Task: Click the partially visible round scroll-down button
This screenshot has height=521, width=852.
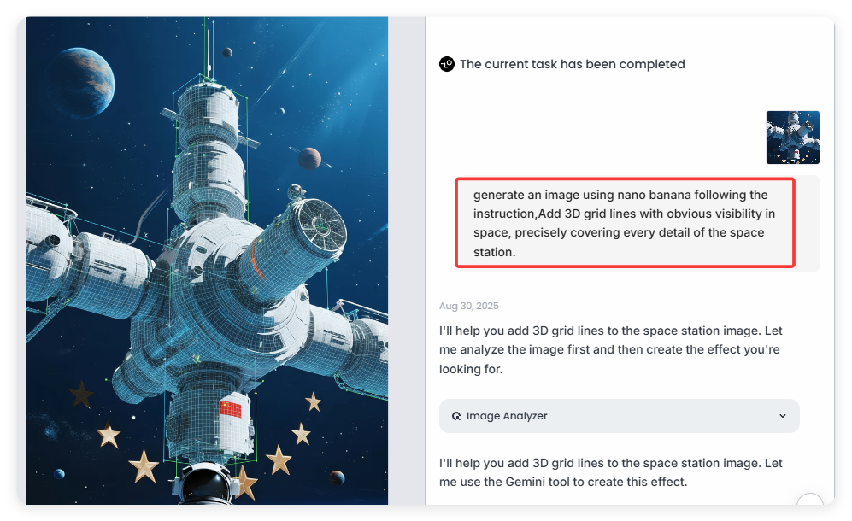Action: pos(810,500)
